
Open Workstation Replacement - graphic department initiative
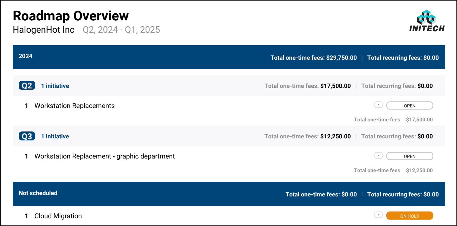click(105, 156)
